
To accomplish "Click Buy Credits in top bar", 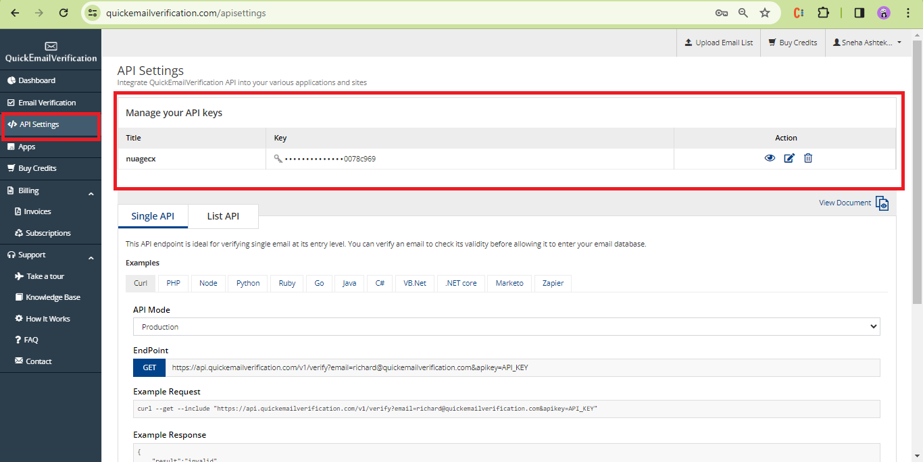I will point(793,43).
